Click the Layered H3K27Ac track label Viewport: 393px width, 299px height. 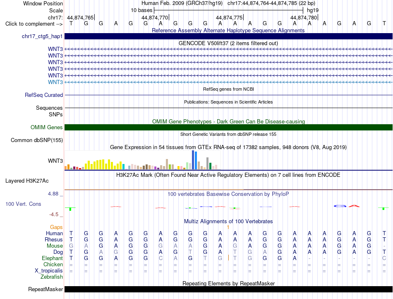pyautogui.click(x=27, y=181)
